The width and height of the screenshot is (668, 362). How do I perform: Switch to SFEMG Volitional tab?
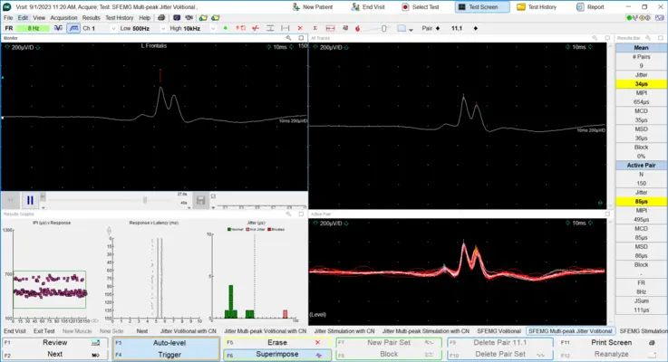tap(499, 331)
